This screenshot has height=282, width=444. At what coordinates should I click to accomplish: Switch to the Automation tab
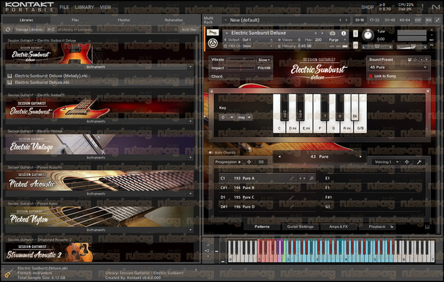[173, 20]
